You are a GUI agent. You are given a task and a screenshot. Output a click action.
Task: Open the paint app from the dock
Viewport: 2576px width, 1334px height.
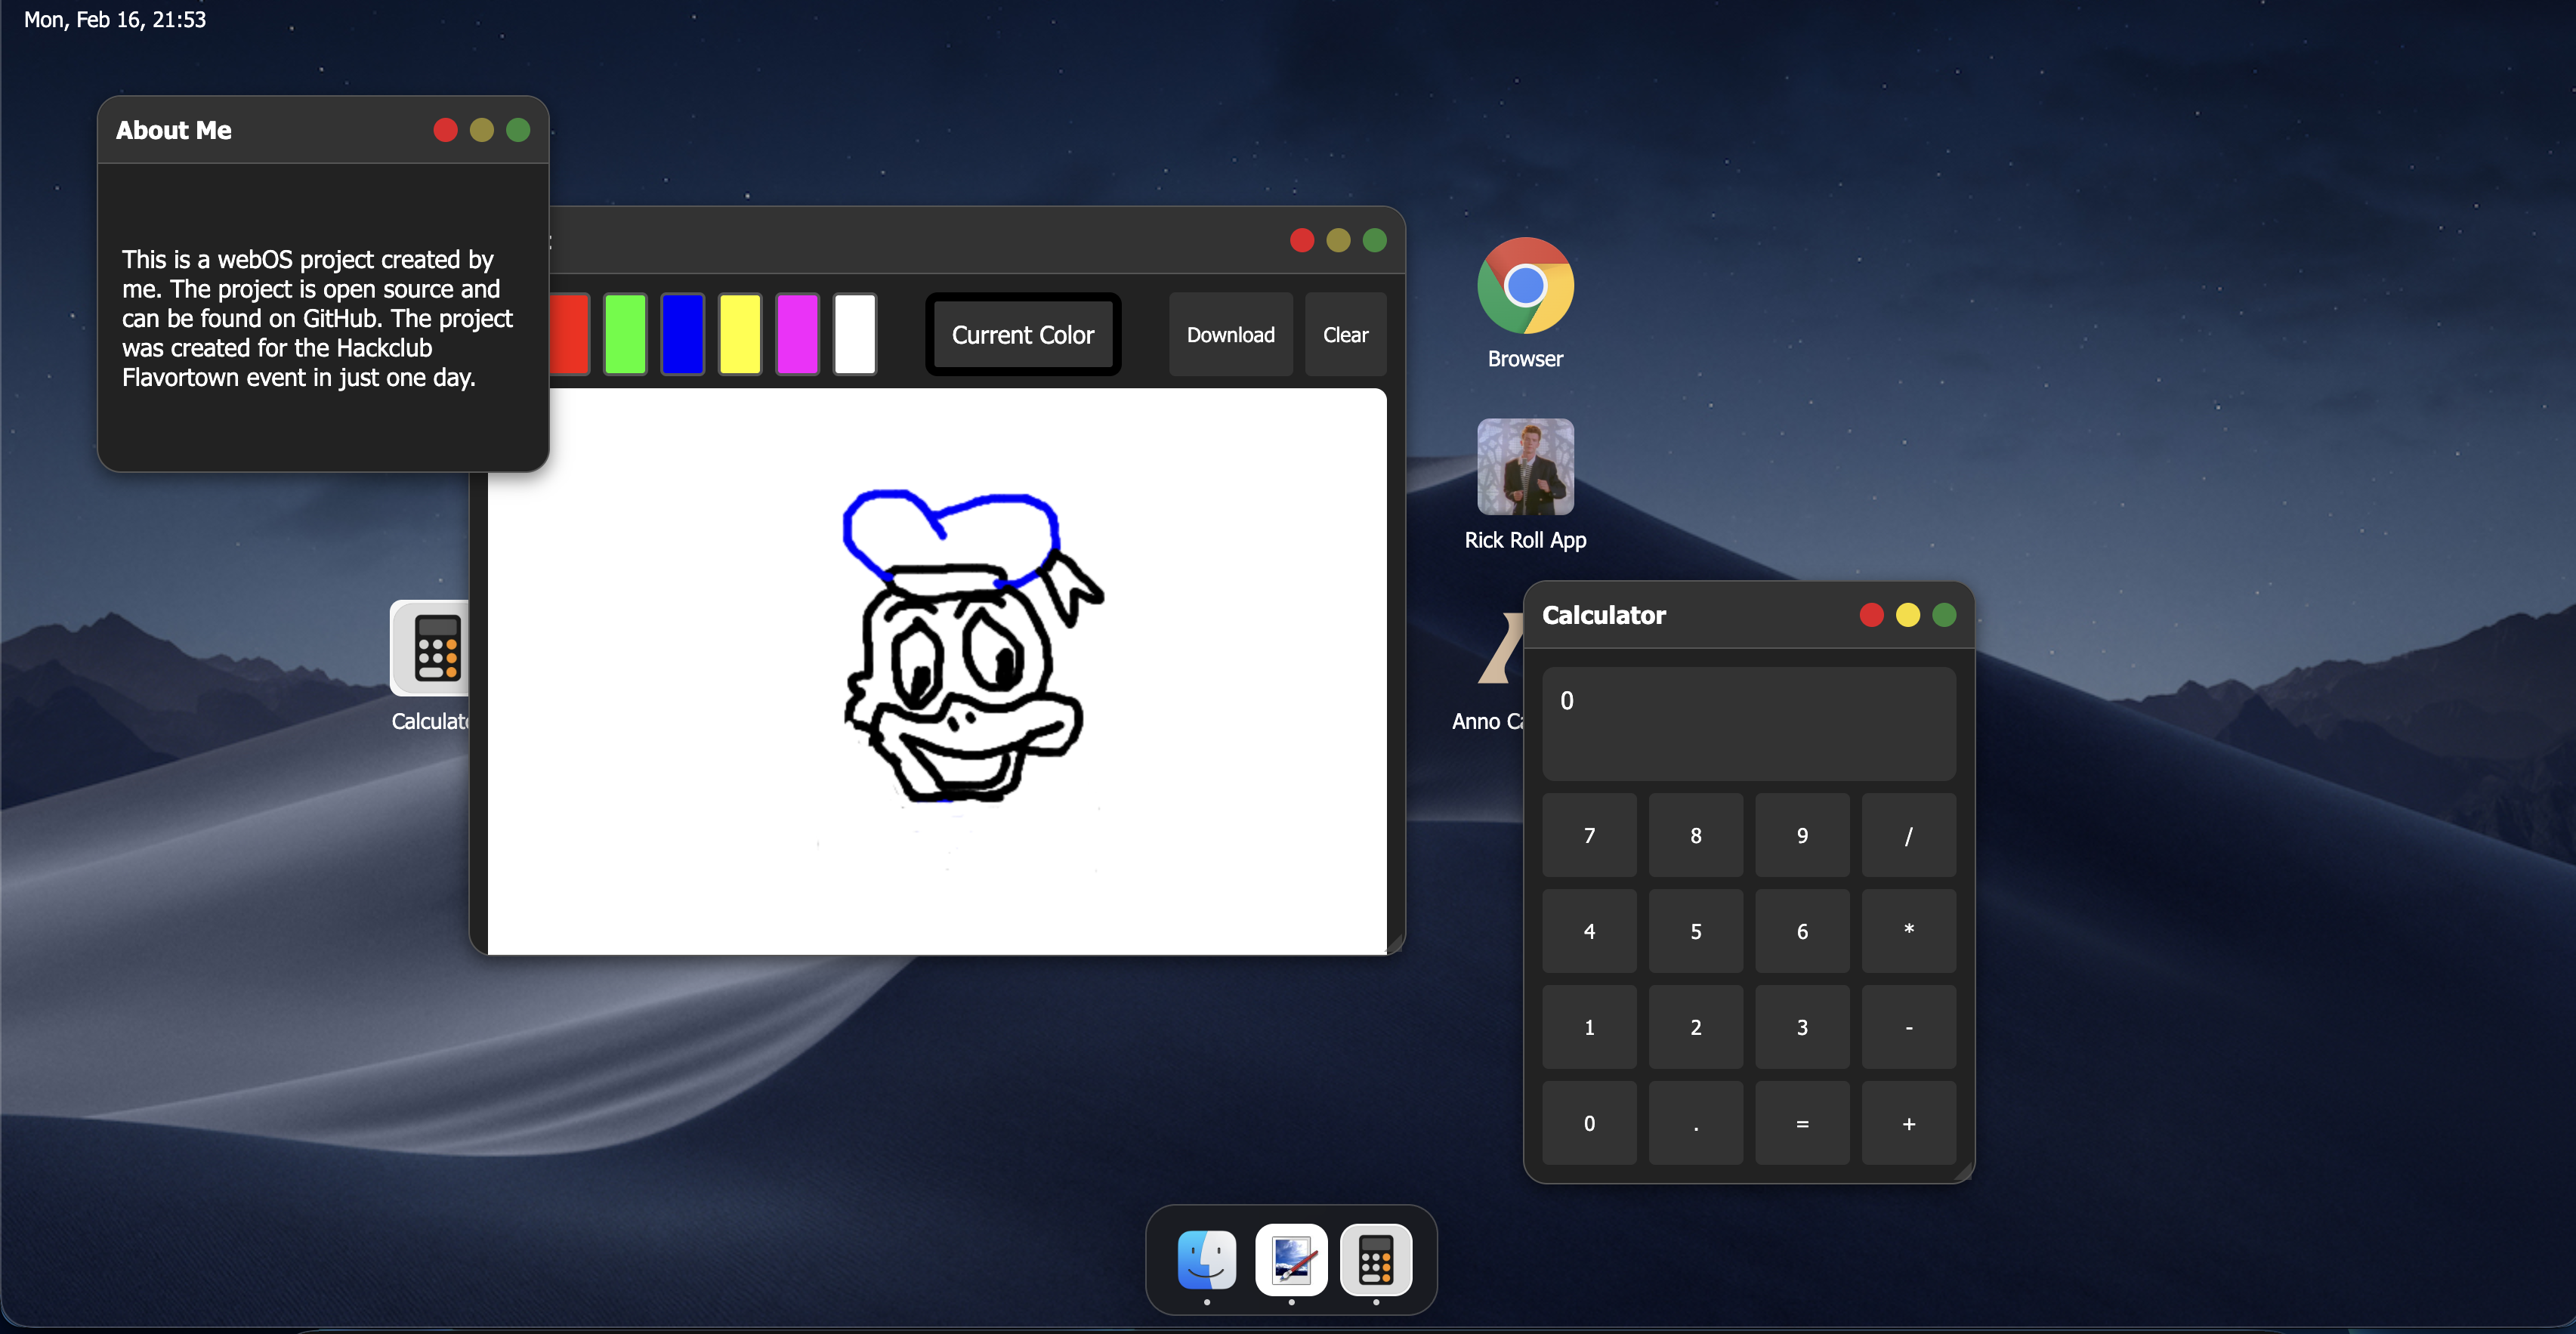pyautogui.click(x=1291, y=1259)
